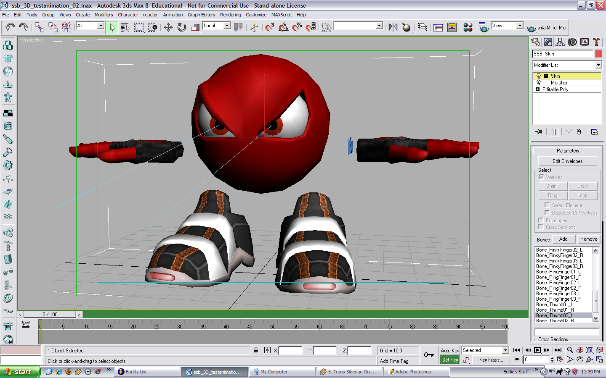Open the Local coordinate system dropdown
606x378 pixels.
pyautogui.click(x=227, y=26)
